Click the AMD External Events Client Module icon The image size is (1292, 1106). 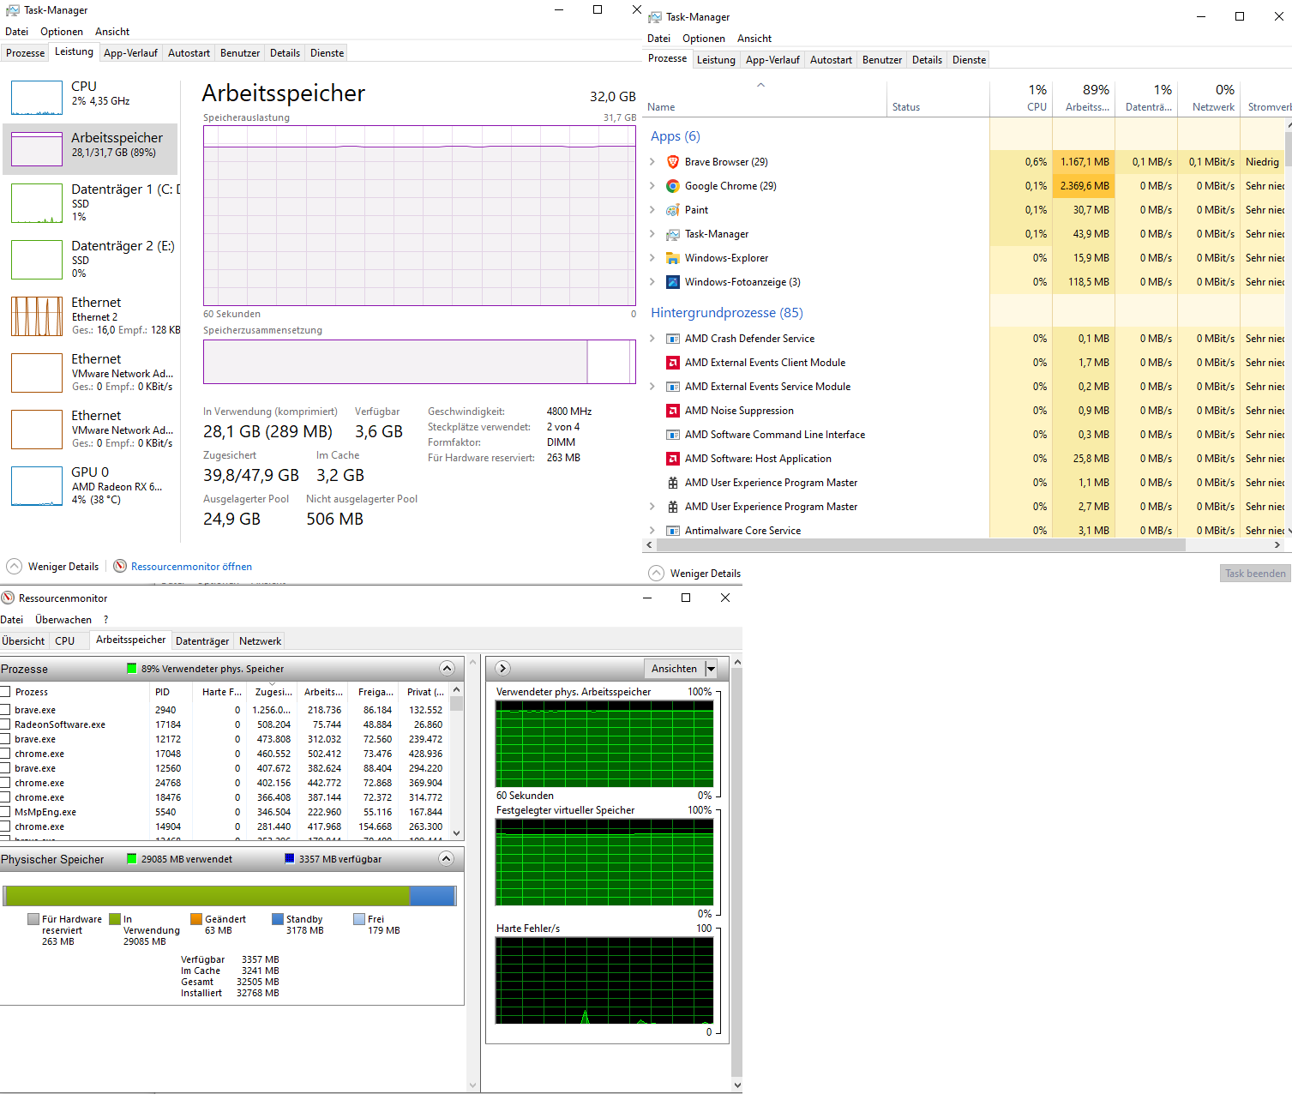point(673,363)
